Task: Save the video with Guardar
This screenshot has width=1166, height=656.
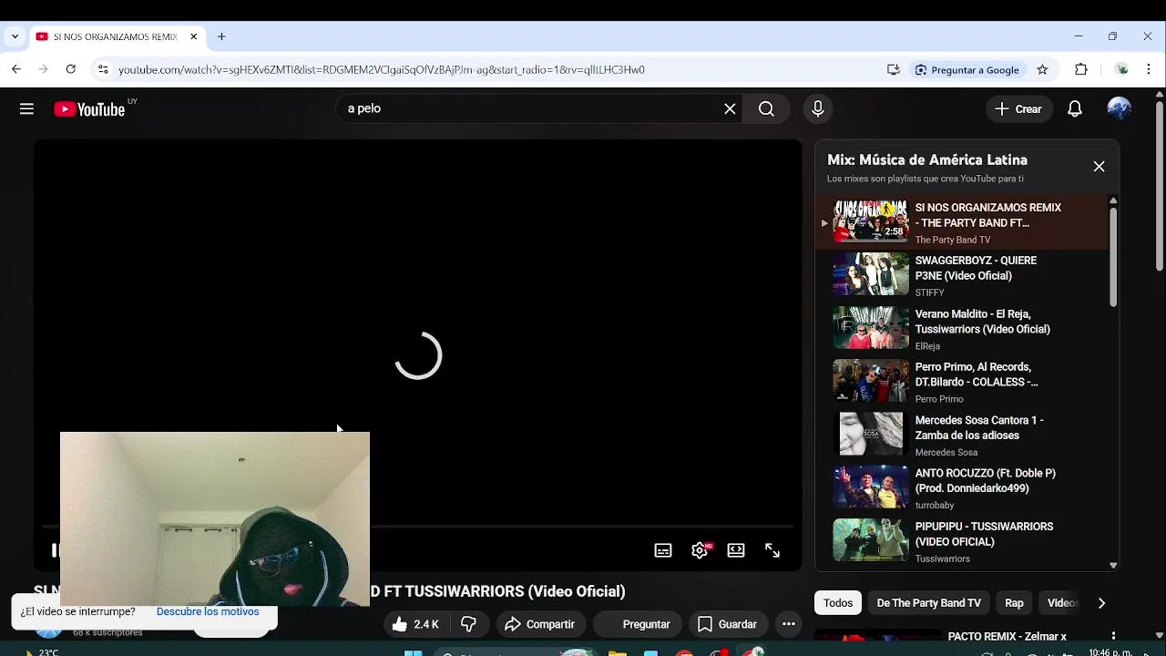Action: pyautogui.click(x=727, y=624)
